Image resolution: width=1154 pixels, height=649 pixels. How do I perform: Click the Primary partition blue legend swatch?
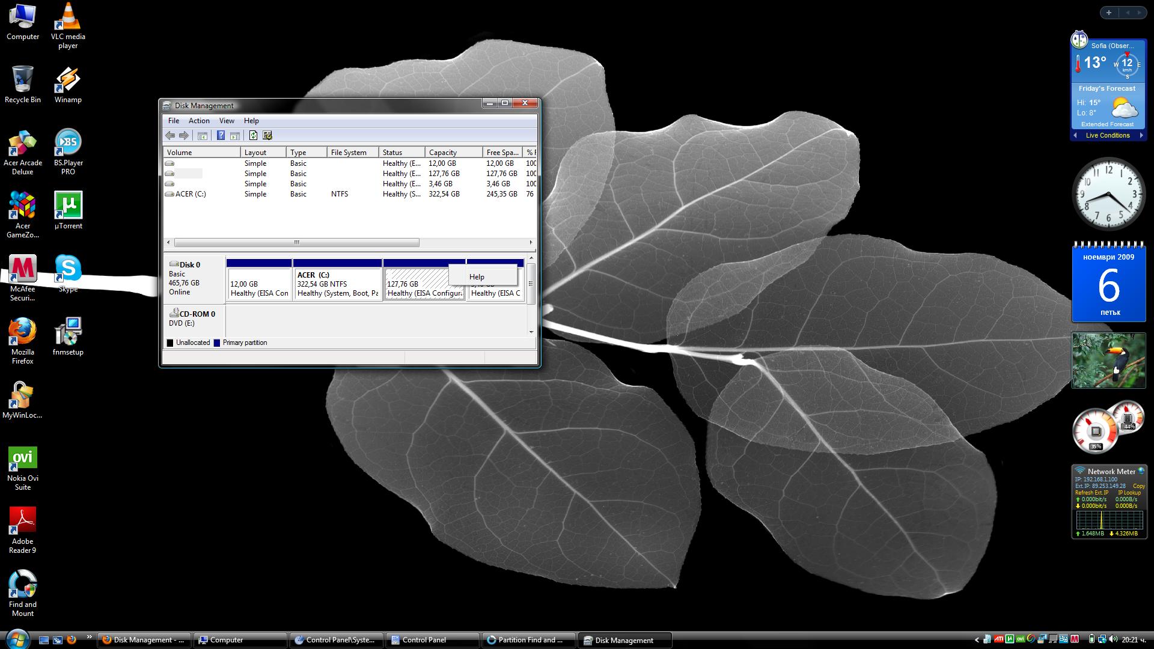tap(217, 343)
